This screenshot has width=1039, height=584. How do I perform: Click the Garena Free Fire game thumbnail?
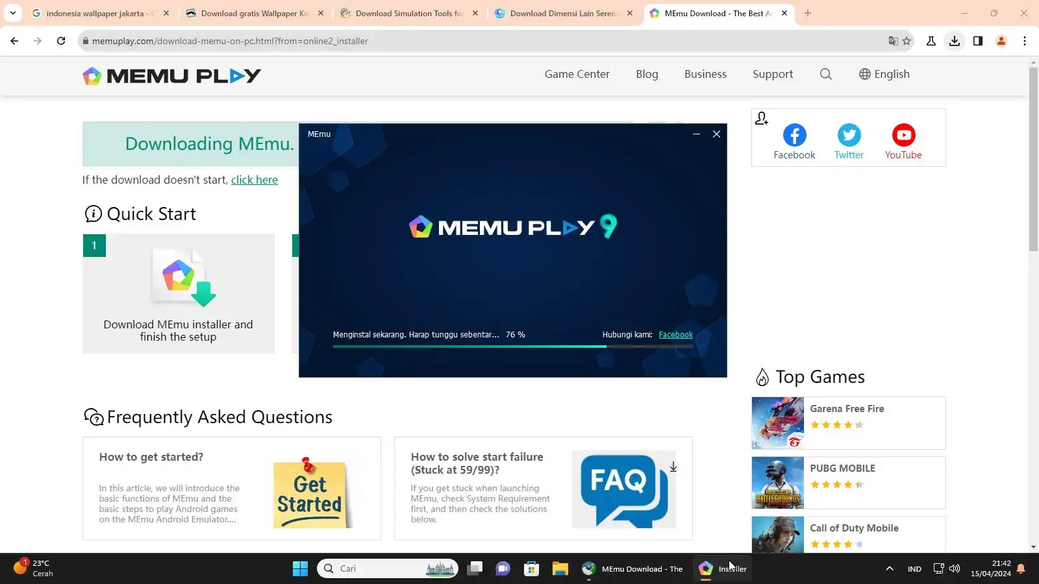(x=777, y=423)
